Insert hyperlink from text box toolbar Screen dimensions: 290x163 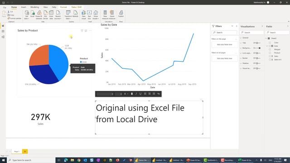159,94
